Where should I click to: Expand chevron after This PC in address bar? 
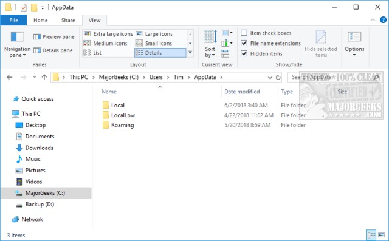(94, 77)
